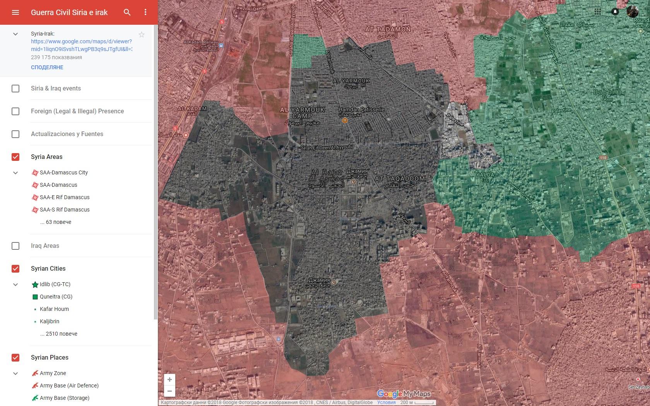Image resolution: width=650 pixels, height=406 pixels.
Task: Open the Google Maps viewer link
Action: click(81, 45)
